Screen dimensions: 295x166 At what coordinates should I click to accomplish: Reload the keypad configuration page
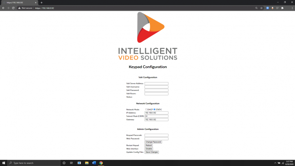pos(13,8)
